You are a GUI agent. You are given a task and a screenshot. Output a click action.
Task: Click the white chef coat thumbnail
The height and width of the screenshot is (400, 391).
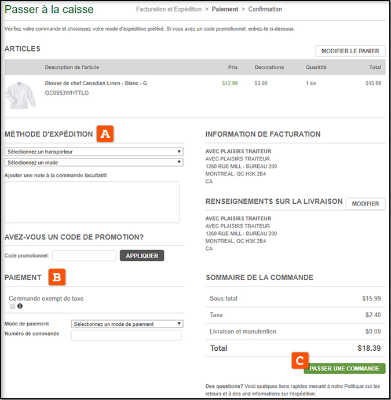[x=21, y=95]
